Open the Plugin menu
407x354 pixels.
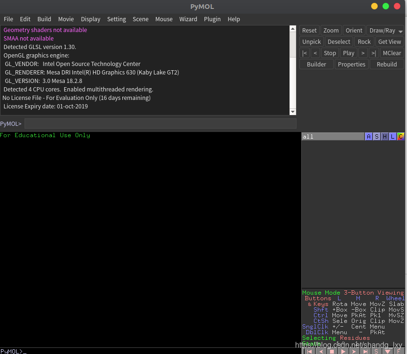point(212,19)
